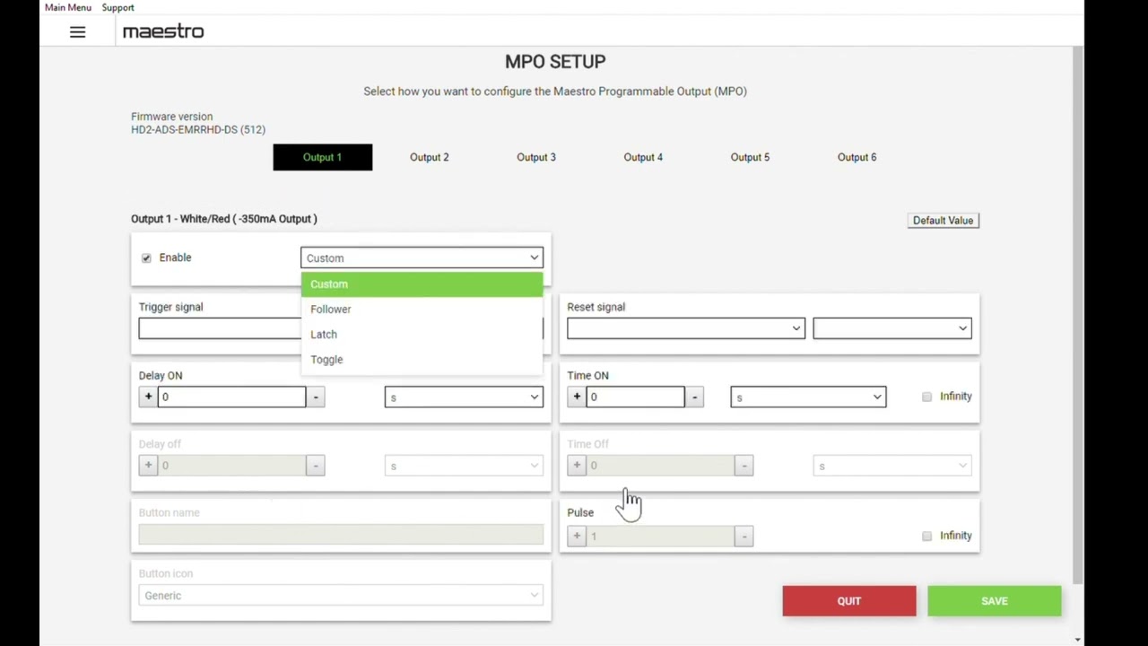Screen dimensions: 1148x646
Task: Click the Default Value button
Action: pyautogui.click(x=943, y=220)
